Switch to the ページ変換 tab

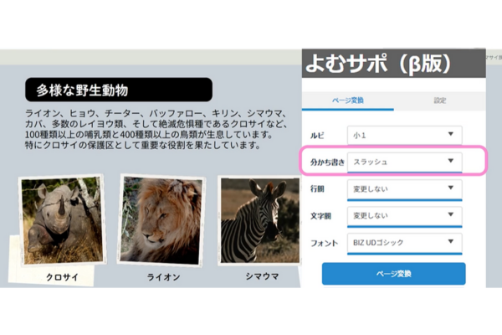point(348,100)
